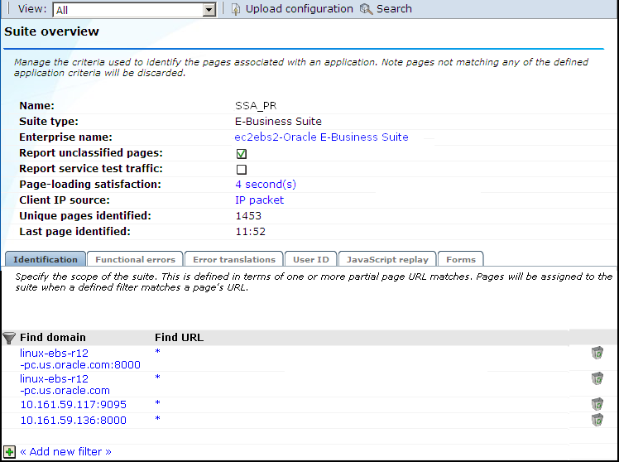Screen dimensions: 619x462
Task: Click the filter funnel icon beside Find domain
Action: click(9, 338)
